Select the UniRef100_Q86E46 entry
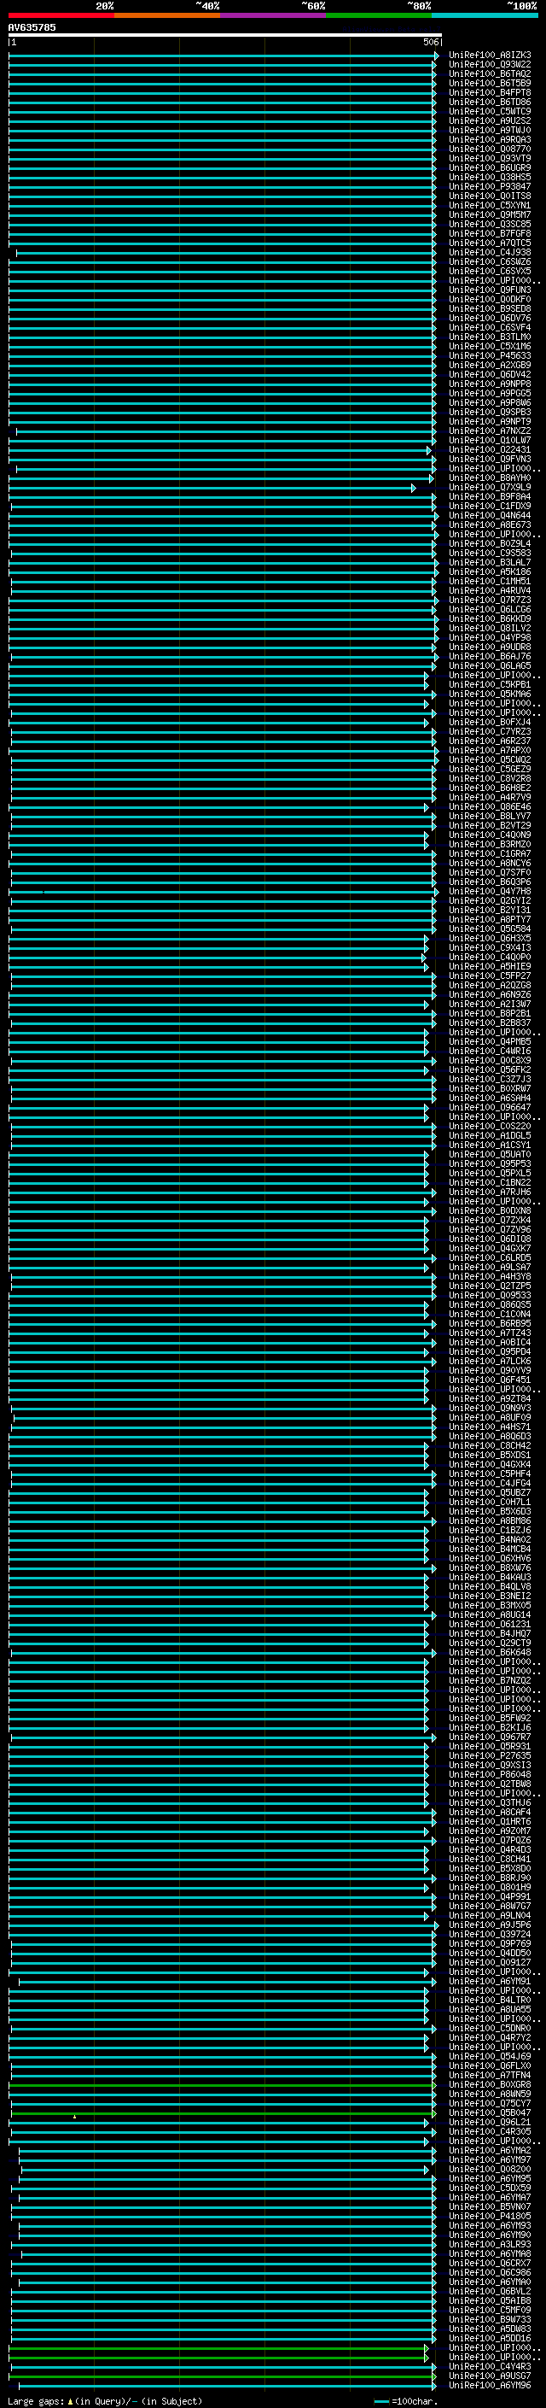This screenshot has height=2408, width=546. click(490, 808)
